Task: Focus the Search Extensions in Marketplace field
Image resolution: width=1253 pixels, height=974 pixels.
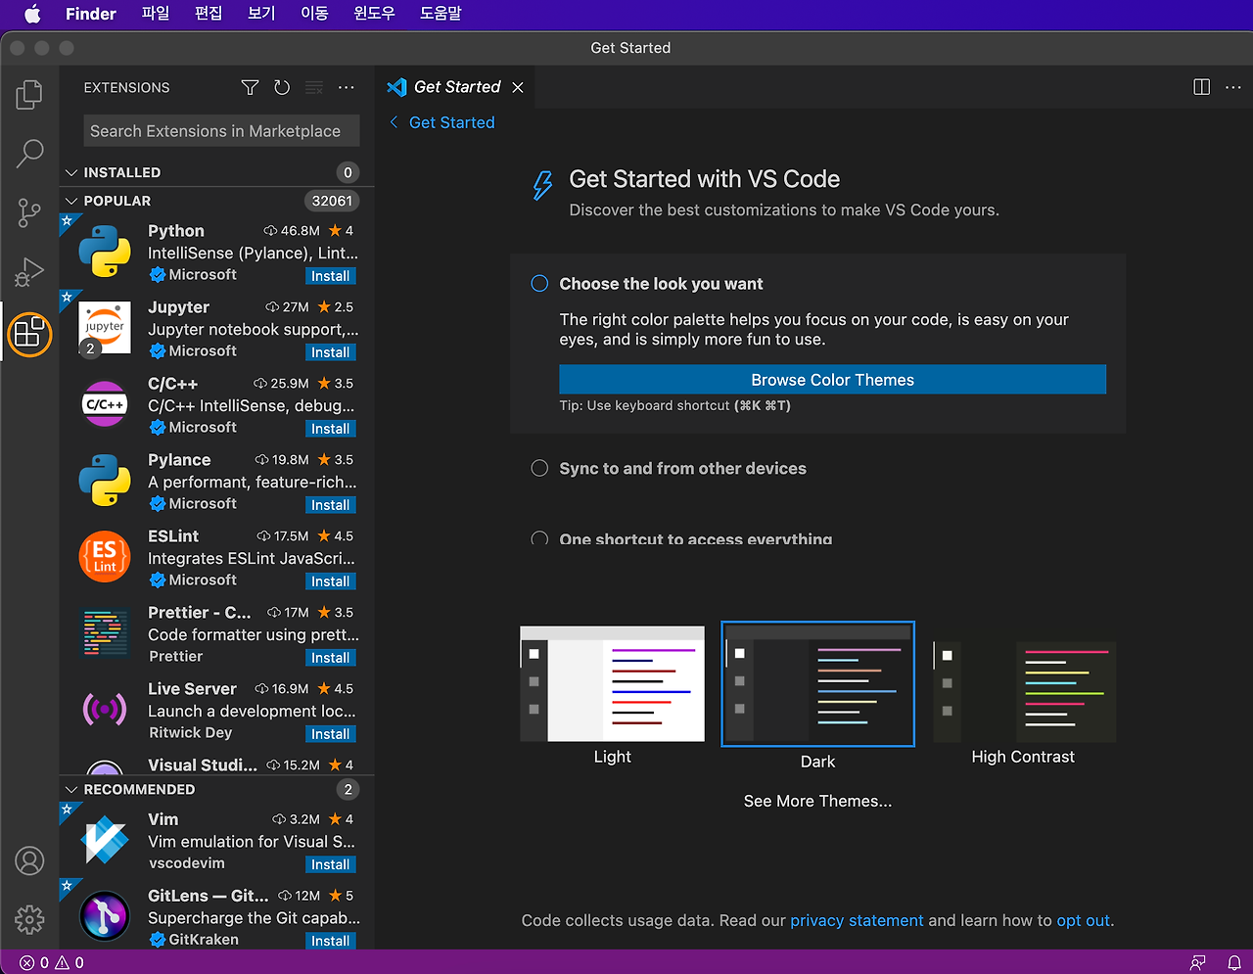Action: 221,131
